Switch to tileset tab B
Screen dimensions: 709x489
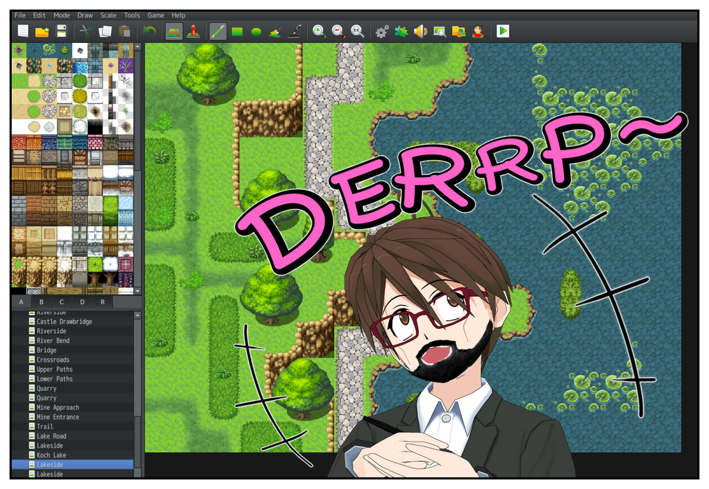[x=41, y=302]
